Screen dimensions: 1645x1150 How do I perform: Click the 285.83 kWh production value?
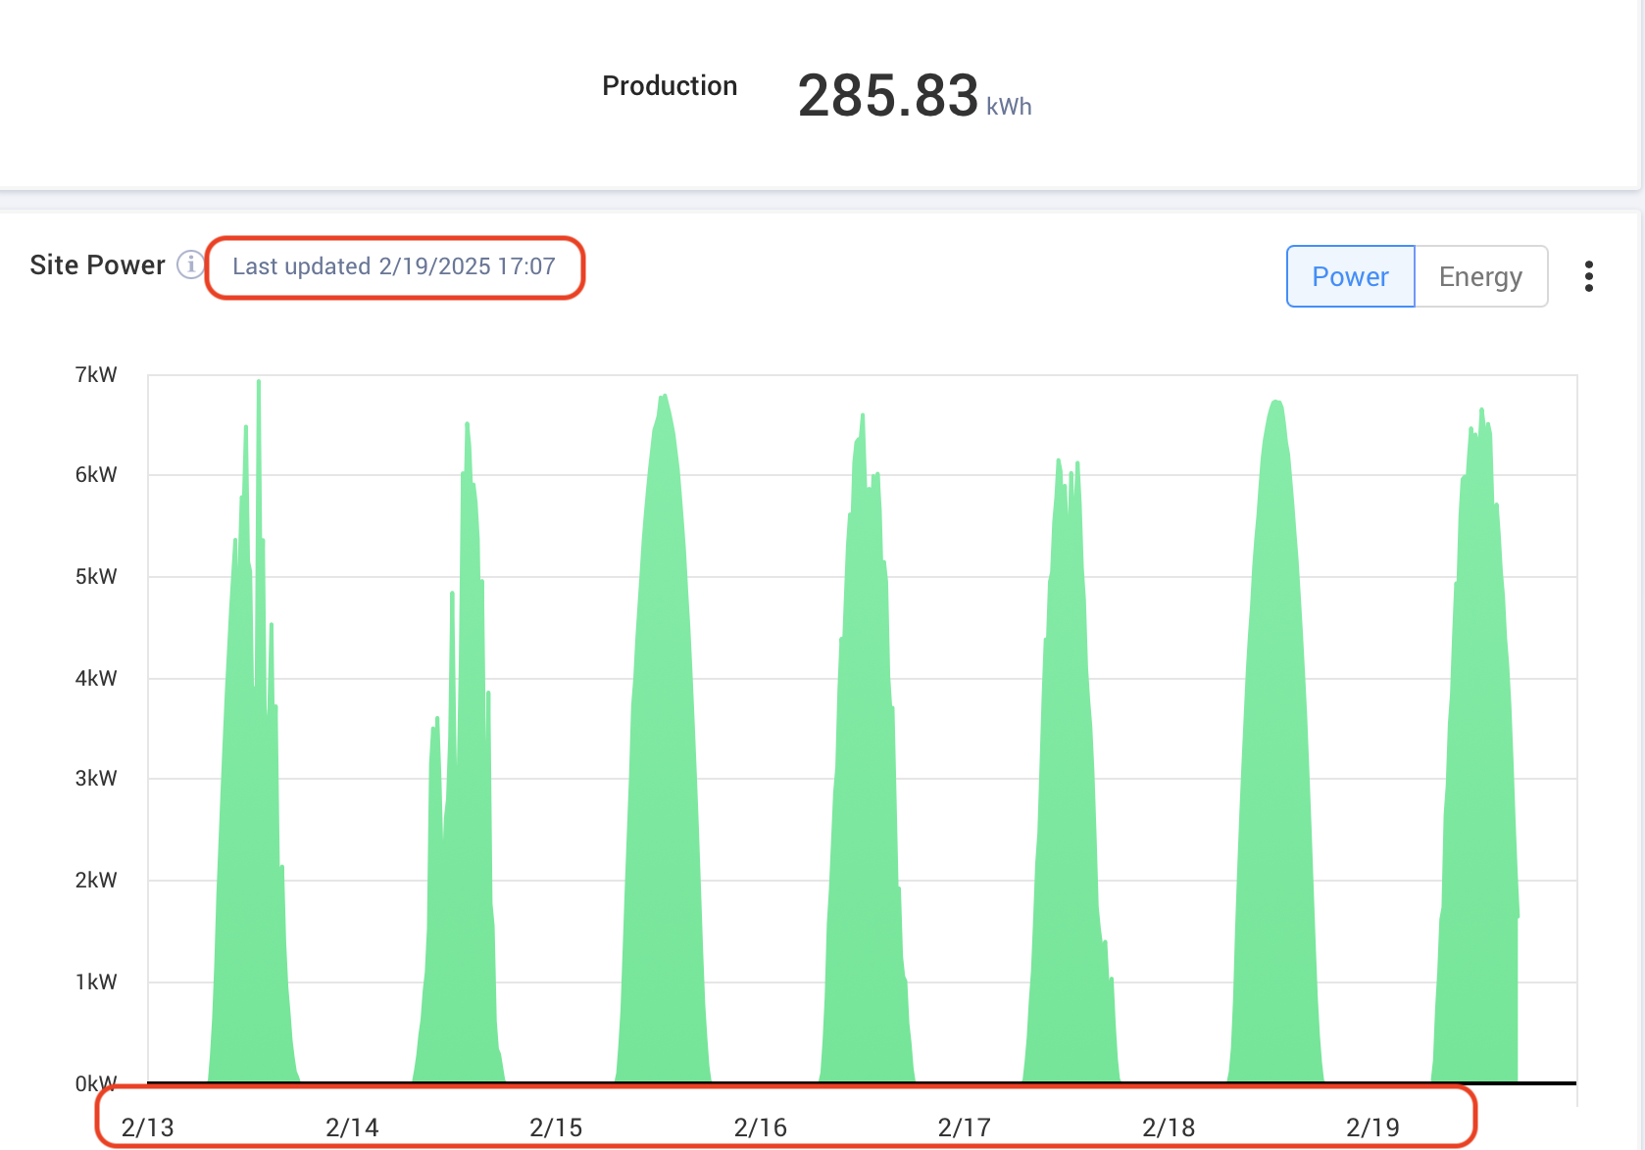(x=888, y=96)
